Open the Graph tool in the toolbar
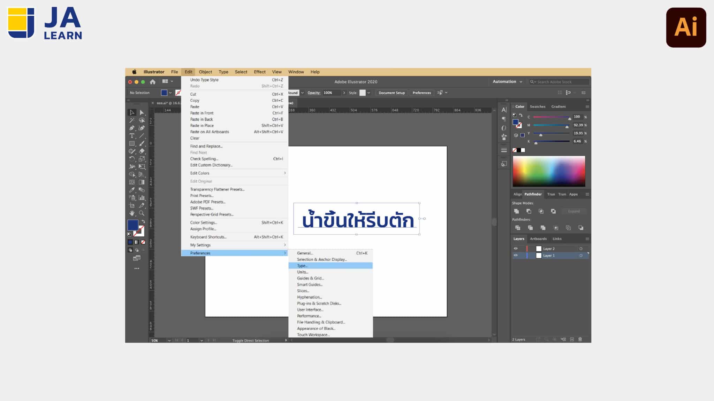 (x=142, y=197)
